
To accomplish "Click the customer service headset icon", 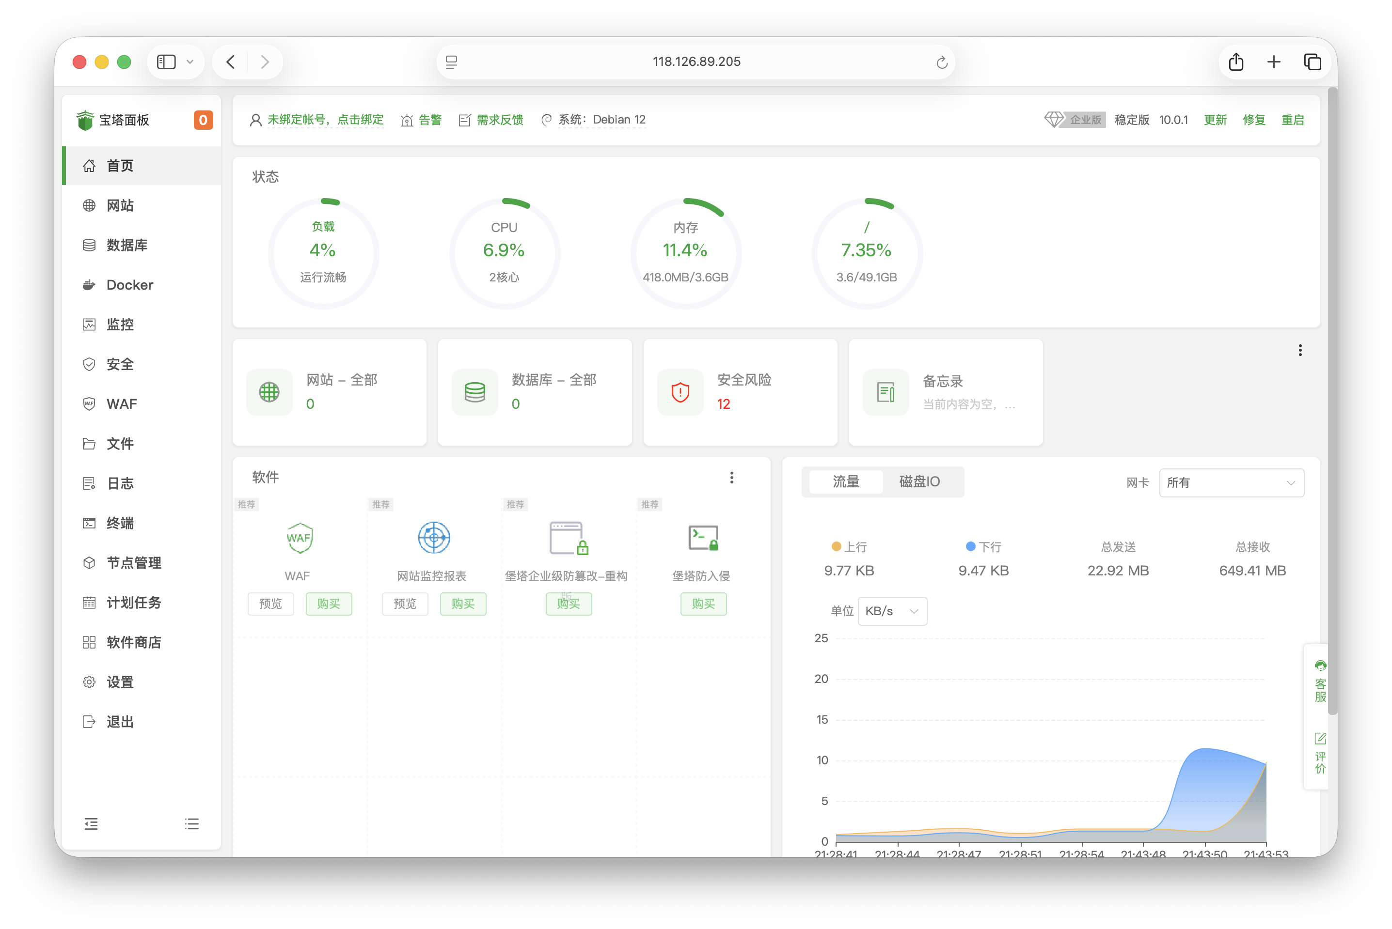I will 1320,666.
